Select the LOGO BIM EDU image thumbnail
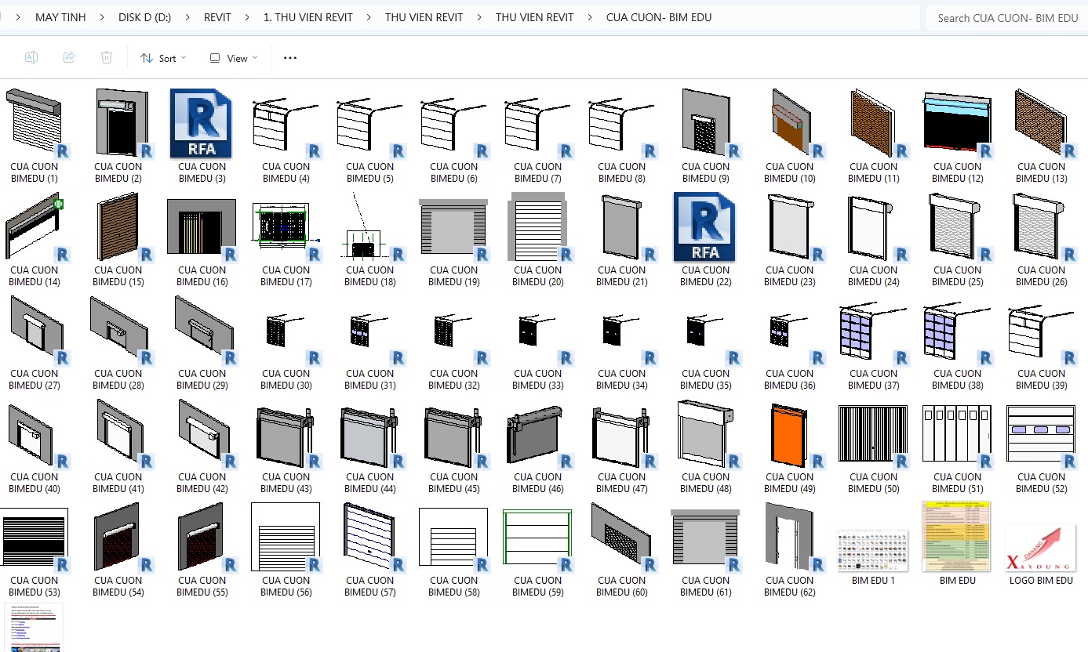The height and width of the screenshot is (652, 1088). (1040, 549)
